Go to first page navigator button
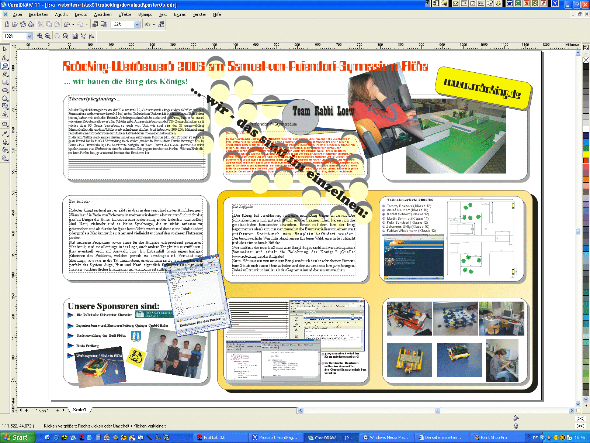 tap(20, 410)
